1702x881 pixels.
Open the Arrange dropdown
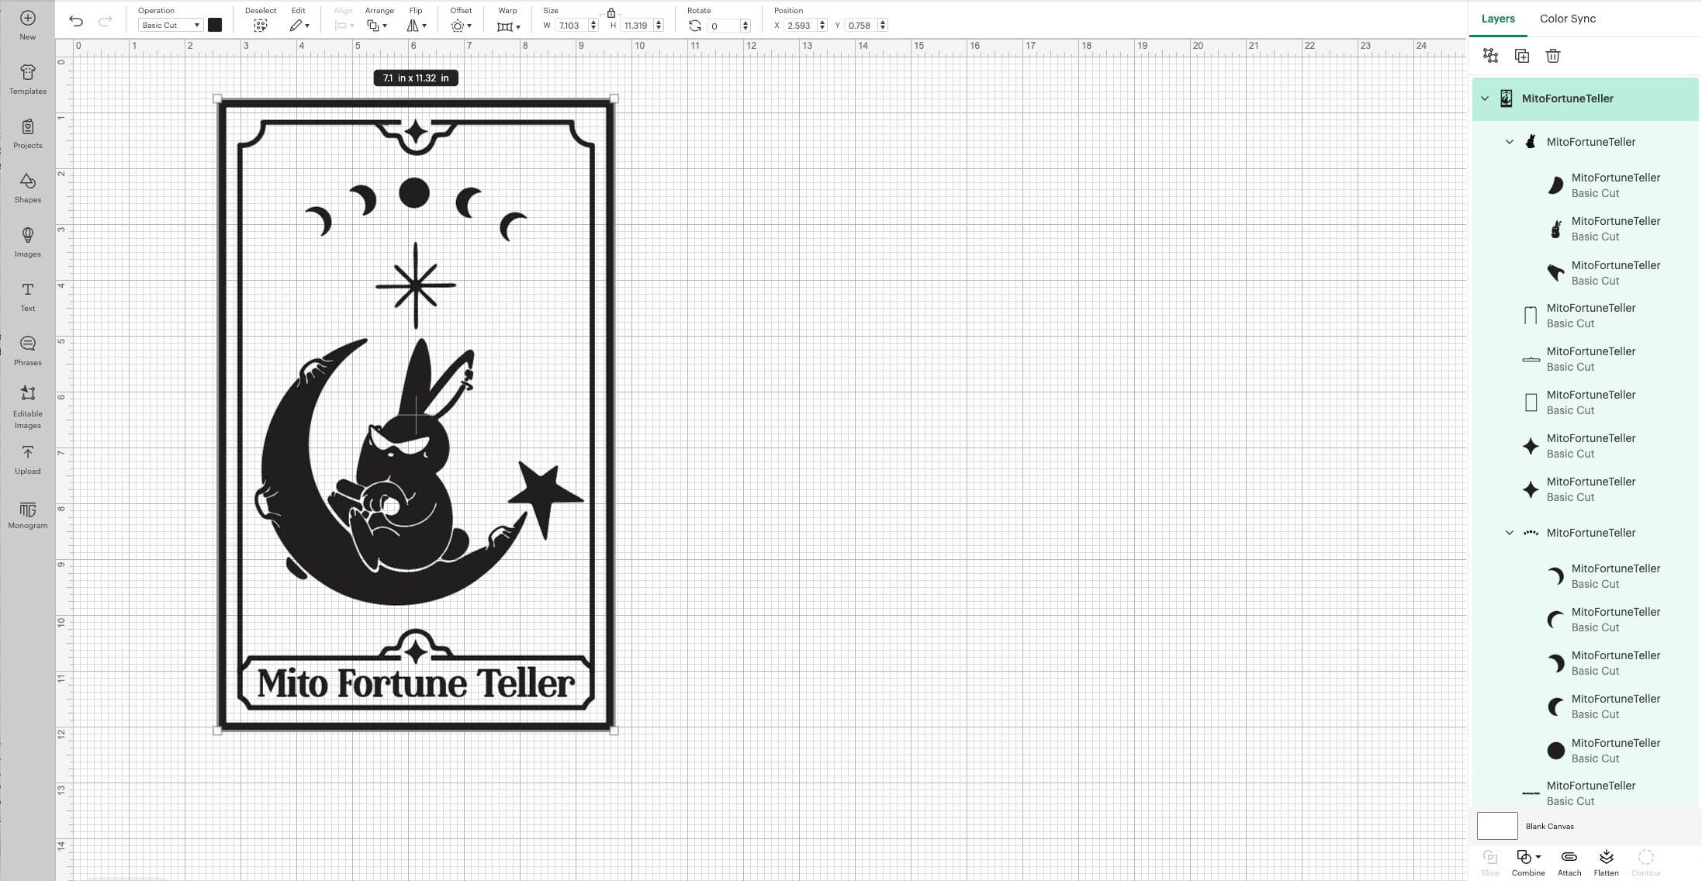click(377, 26)
